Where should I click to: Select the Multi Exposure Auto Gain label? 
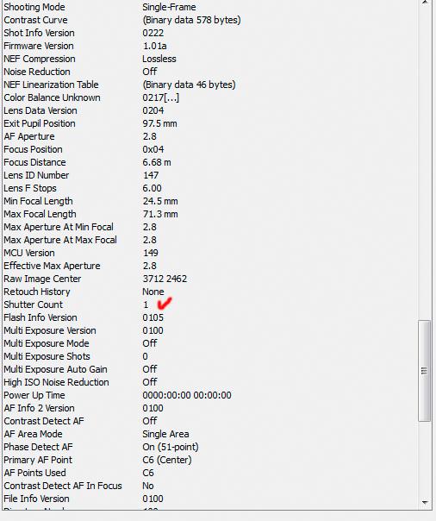click(55, 370)
